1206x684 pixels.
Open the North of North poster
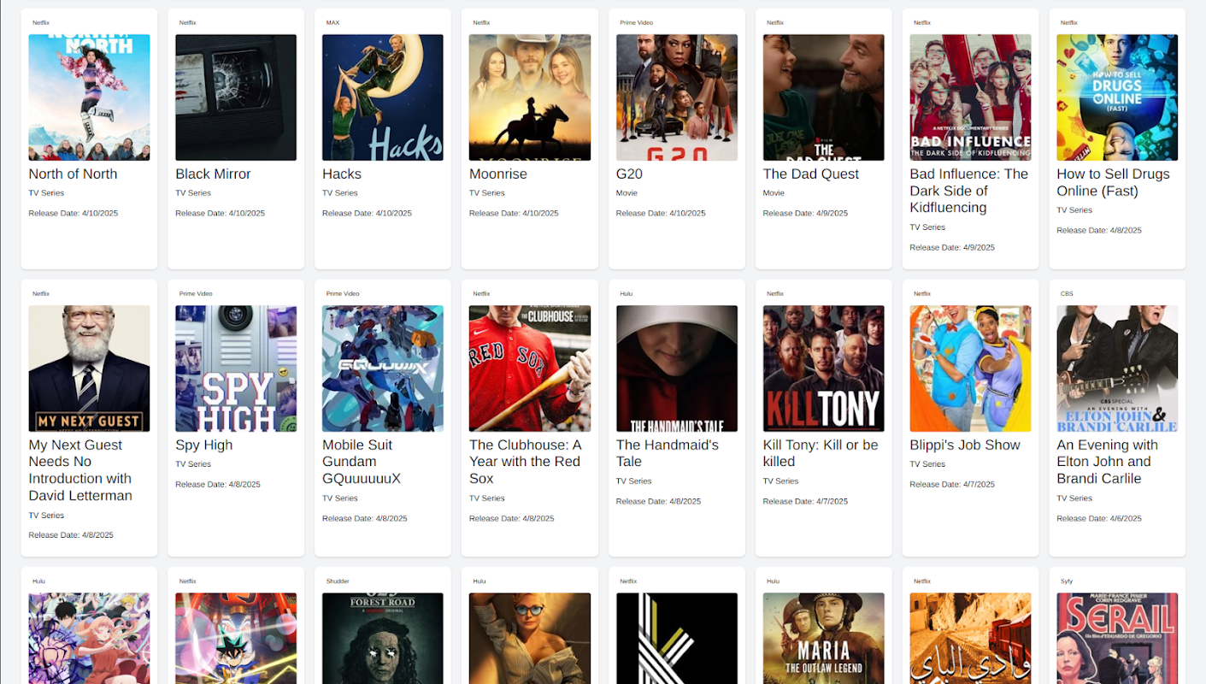click(x=89, y=97)
